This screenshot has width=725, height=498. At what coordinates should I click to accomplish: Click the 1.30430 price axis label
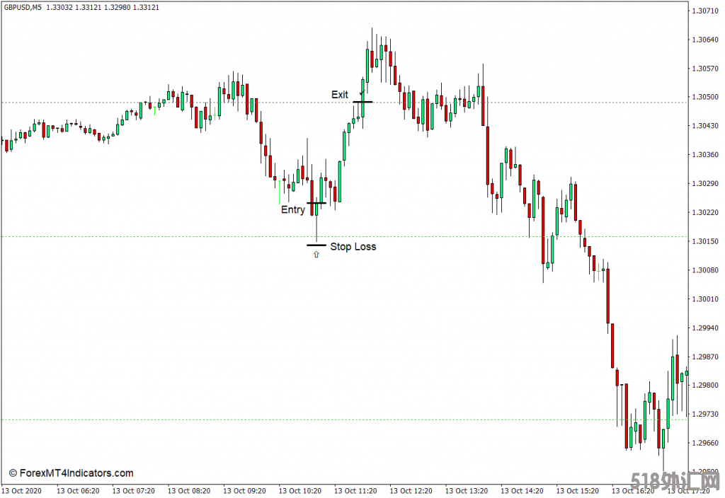point(705,126)
